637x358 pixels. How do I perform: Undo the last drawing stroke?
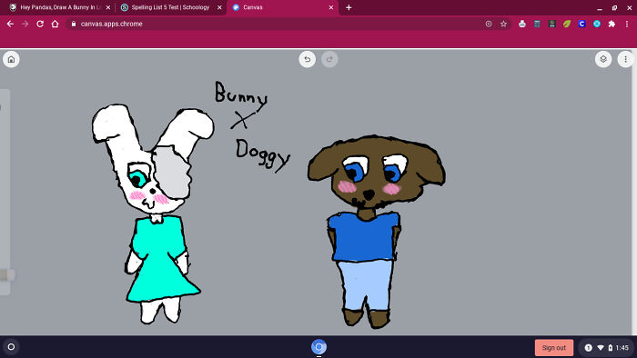pos(308,60)
